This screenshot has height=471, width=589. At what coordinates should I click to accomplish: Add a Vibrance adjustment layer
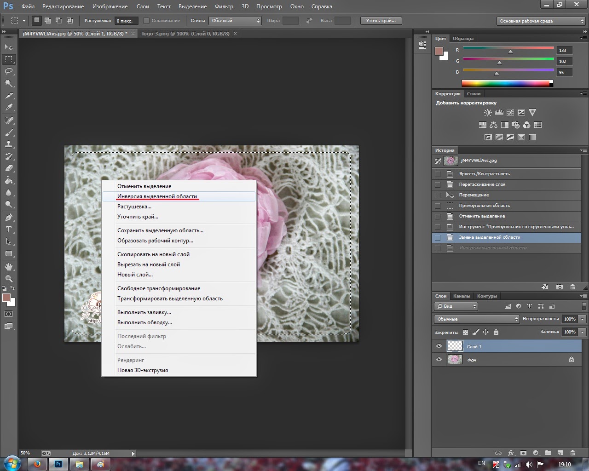[x=532, y=112]
